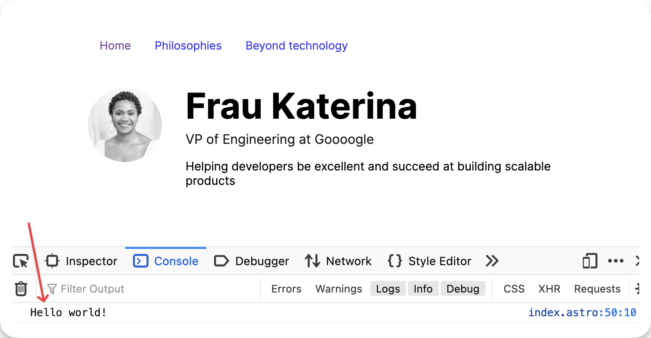Screen dimensions: 651x338
Task: Disable the Logs filter
Action: 388,289
